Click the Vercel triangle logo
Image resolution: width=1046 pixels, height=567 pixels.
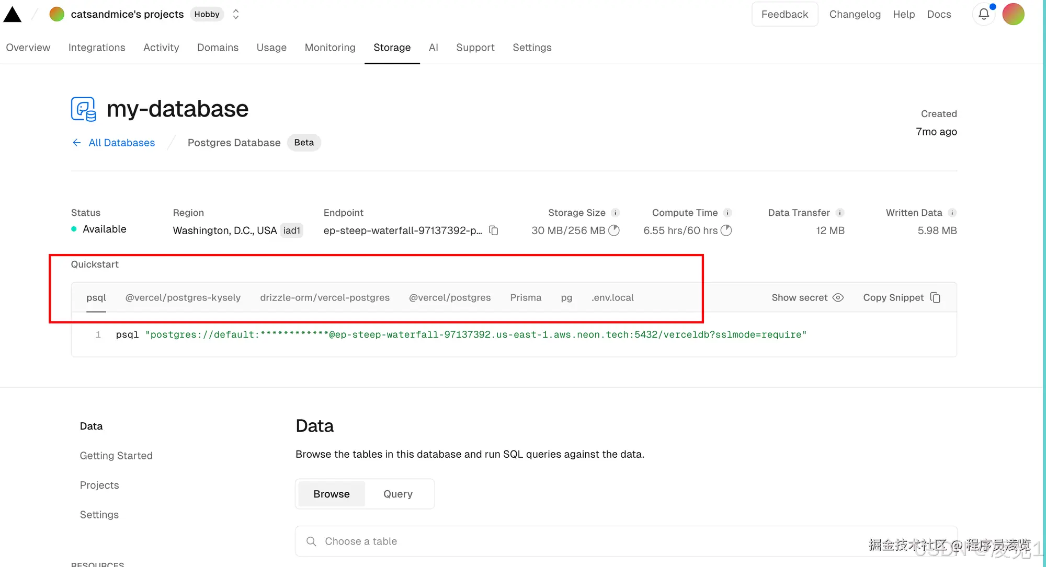13,15
